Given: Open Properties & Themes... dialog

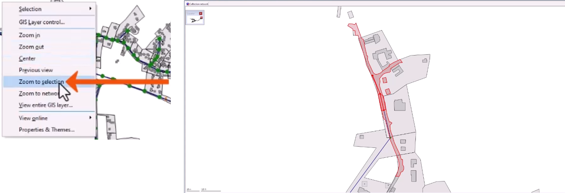Looking at the screenshot, I should click(x=49, y=130).
